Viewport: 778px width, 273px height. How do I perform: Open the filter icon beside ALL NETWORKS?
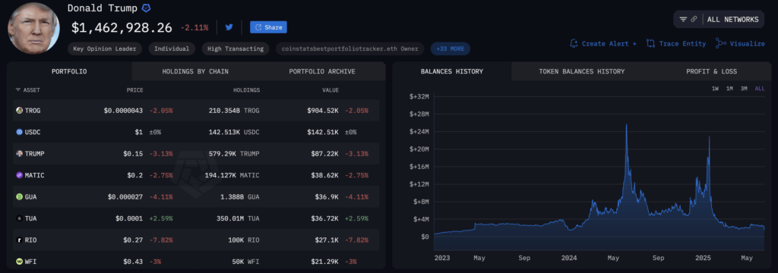[683, 19]
